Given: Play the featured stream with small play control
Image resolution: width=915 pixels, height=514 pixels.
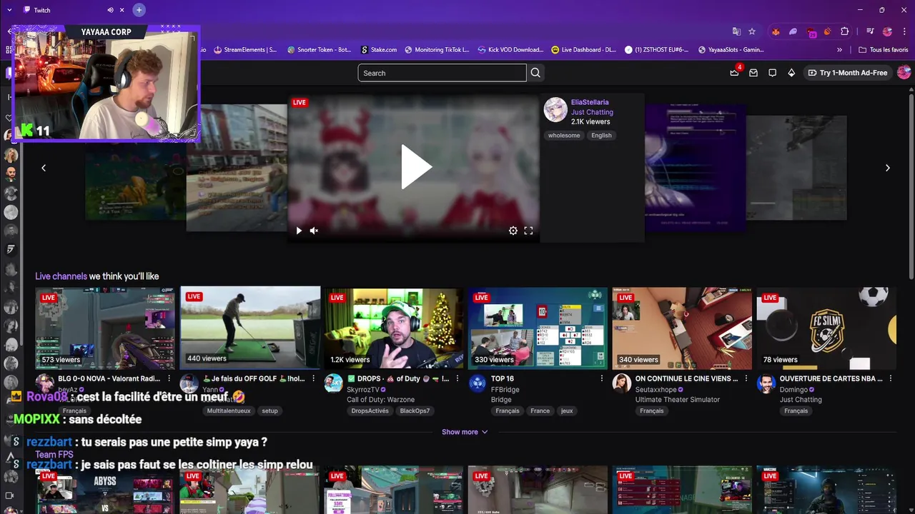Looking at the screenshot, I should (x=299, y=231).
